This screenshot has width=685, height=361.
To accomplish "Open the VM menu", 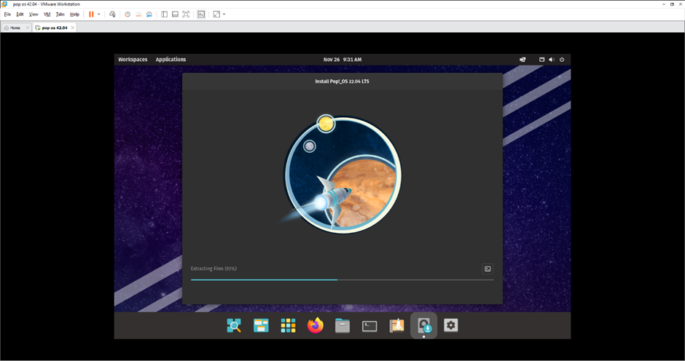I will click(x=47, y=14).
